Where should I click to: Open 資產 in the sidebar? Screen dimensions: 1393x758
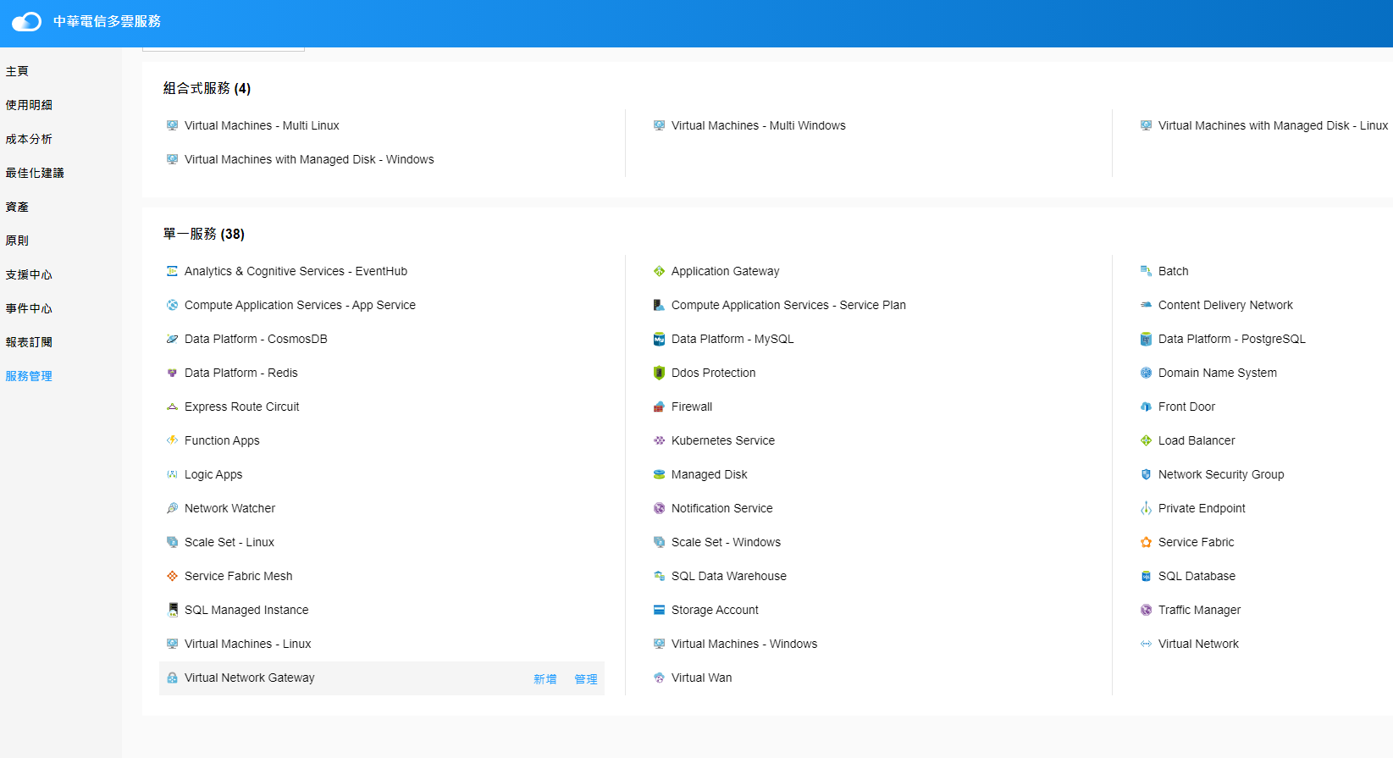pyautogui.click(x=17, y=207)
